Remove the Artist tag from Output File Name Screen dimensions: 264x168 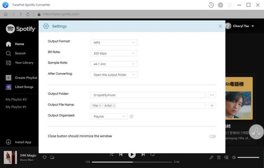coord(114,106)
